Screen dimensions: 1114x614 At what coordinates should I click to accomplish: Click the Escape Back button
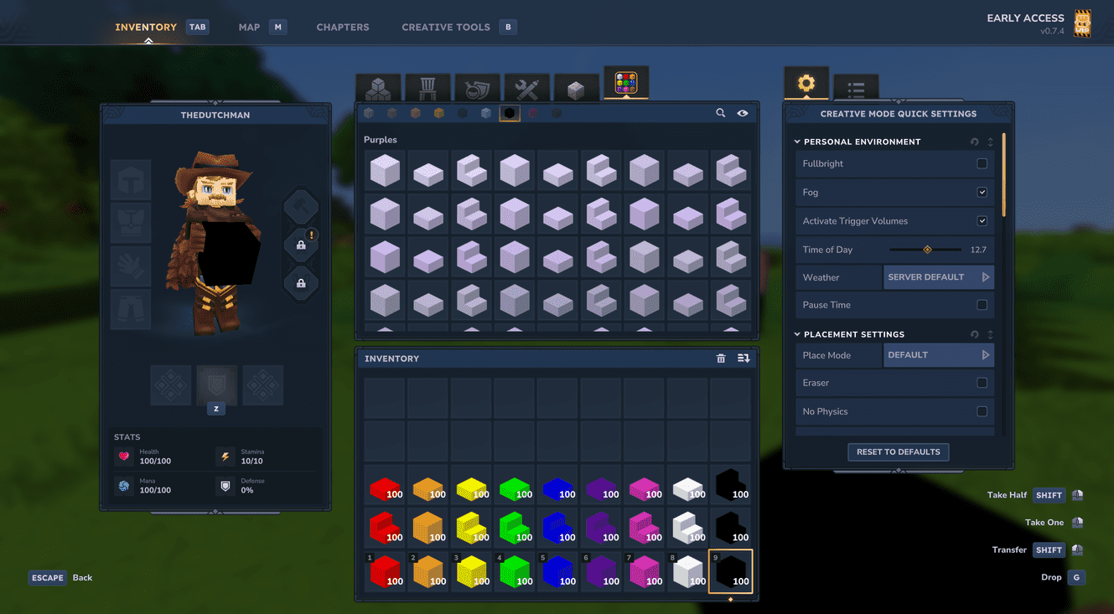[x=60, y=578]
